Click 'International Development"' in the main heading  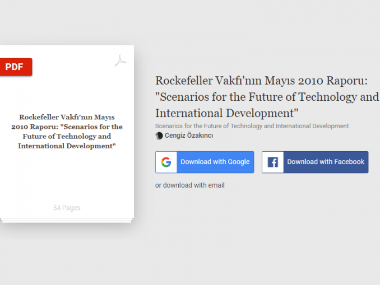coord(227,113)
